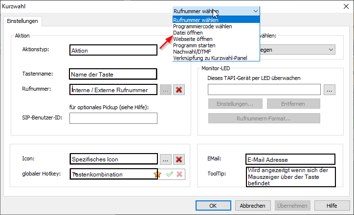
Task: Pick 'Programm starten' action type
Action: click(x=194, y=45)
